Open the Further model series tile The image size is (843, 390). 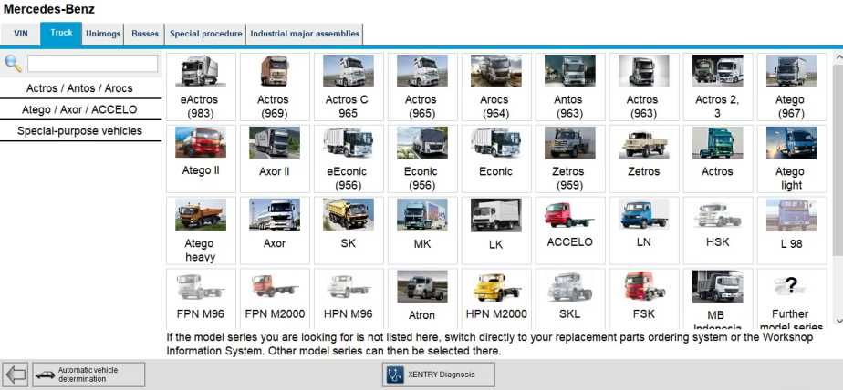tap(792, 299)
